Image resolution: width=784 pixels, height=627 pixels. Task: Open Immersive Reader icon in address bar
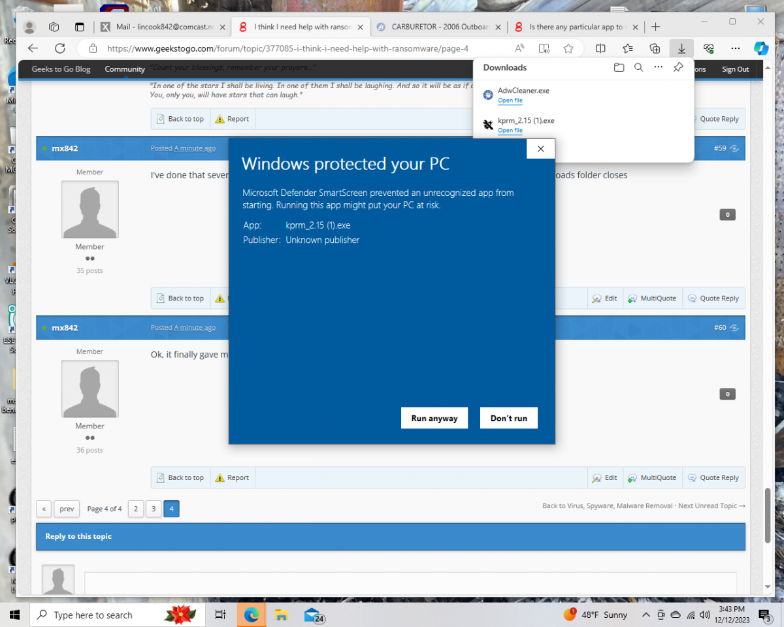544,48
